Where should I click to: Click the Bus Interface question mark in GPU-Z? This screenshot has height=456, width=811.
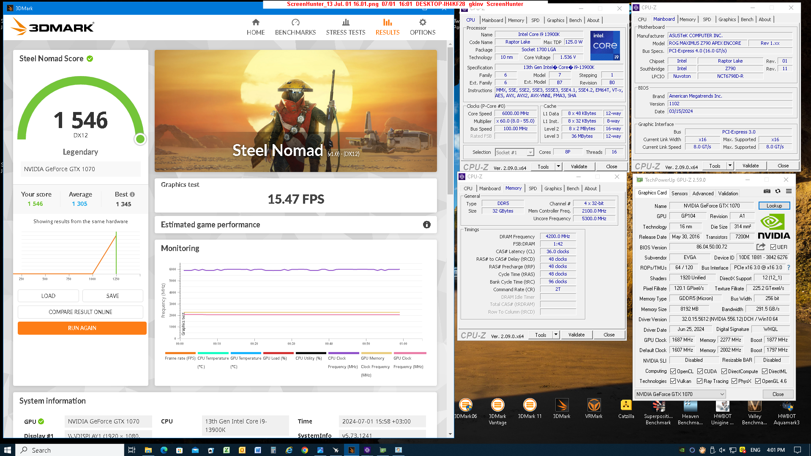[789, 268]
